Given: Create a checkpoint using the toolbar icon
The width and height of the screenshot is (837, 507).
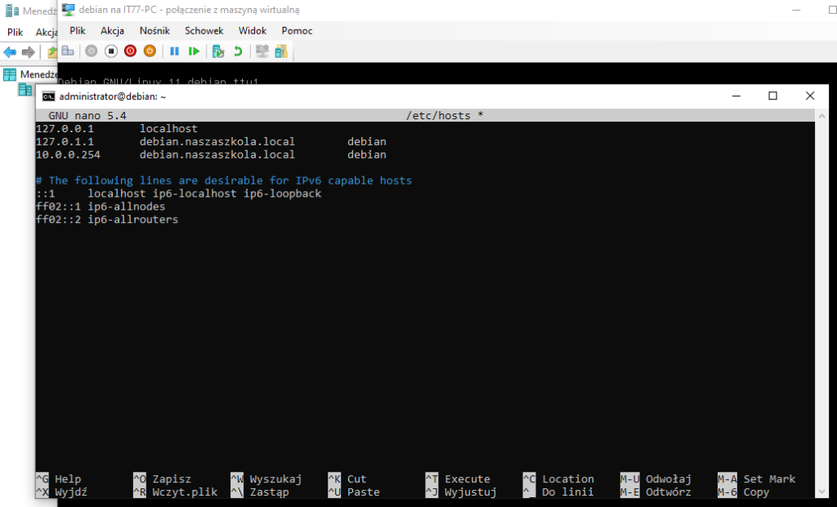Looking at the screenshot, I should (x=218, y=51).
